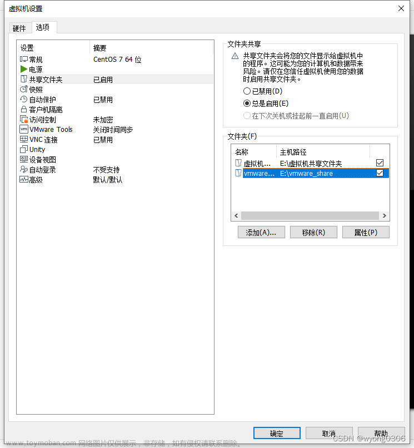Close the 虚拟机设置 dialog
The image size is (414, 448).
coord(401,8)
